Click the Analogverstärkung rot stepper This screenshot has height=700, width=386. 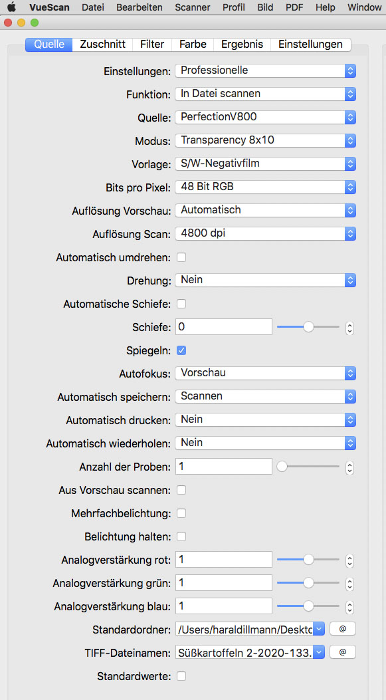350,560
